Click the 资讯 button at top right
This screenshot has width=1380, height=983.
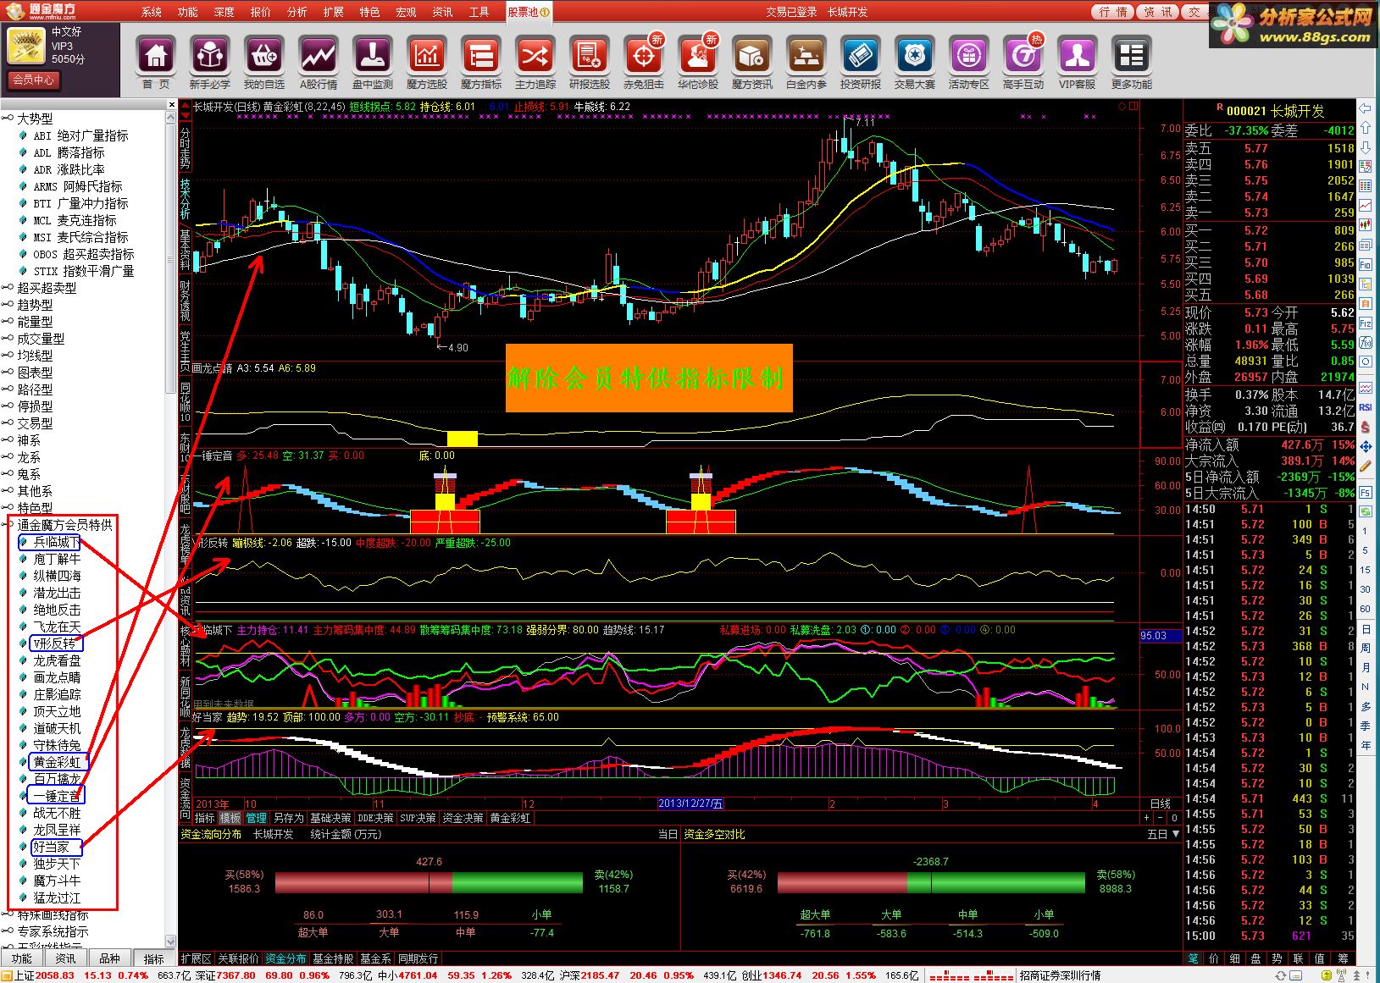coord(1157,12)
